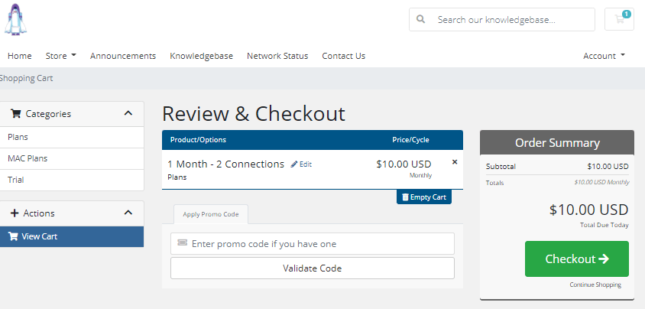Collapse the Categories panel chevron

[x=128, y=113]
